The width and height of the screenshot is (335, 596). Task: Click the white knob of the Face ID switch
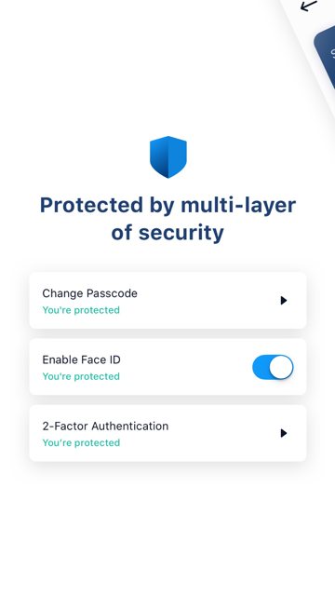[281, 367]
